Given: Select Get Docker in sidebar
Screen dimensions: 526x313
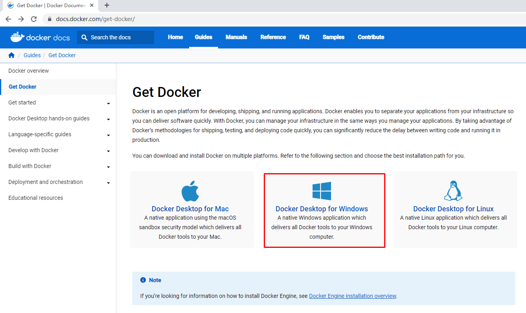Looking at the screenshot, I should tap(23, 87).
